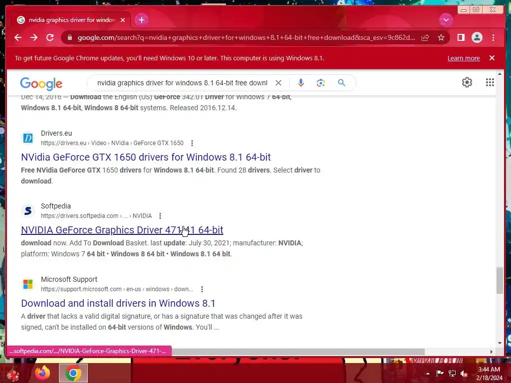Open Firefox from the taskbar
Screen dimensions: 511x383
[x=42, y=373]
